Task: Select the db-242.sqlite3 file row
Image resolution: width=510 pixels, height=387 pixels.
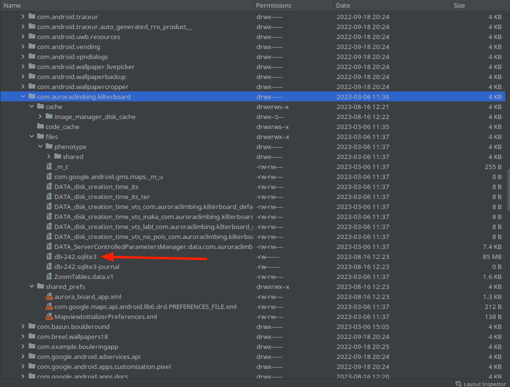Action: click(143, 257)
